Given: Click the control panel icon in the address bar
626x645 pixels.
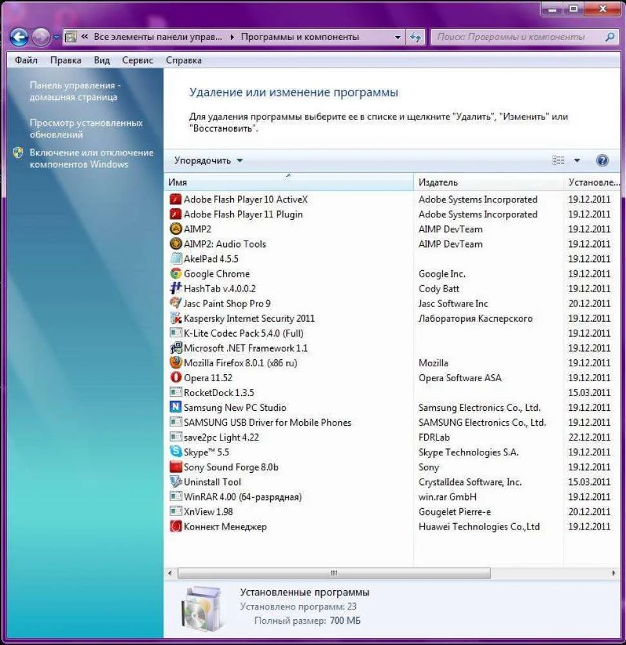Looking at the screenshot, I should click(x=71, y=37).
